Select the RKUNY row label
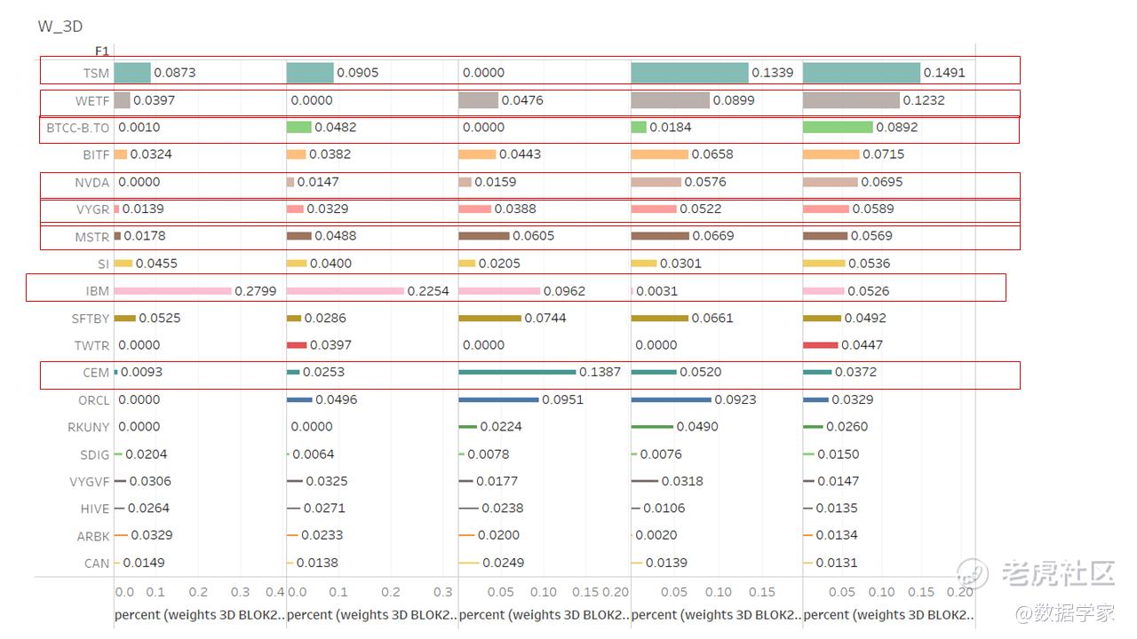 pyautogui.click(x=89, y=427)
